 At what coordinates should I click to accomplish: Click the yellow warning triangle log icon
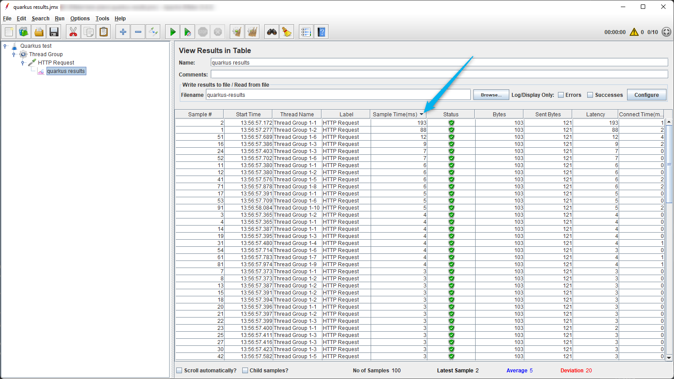coord(634,32)
